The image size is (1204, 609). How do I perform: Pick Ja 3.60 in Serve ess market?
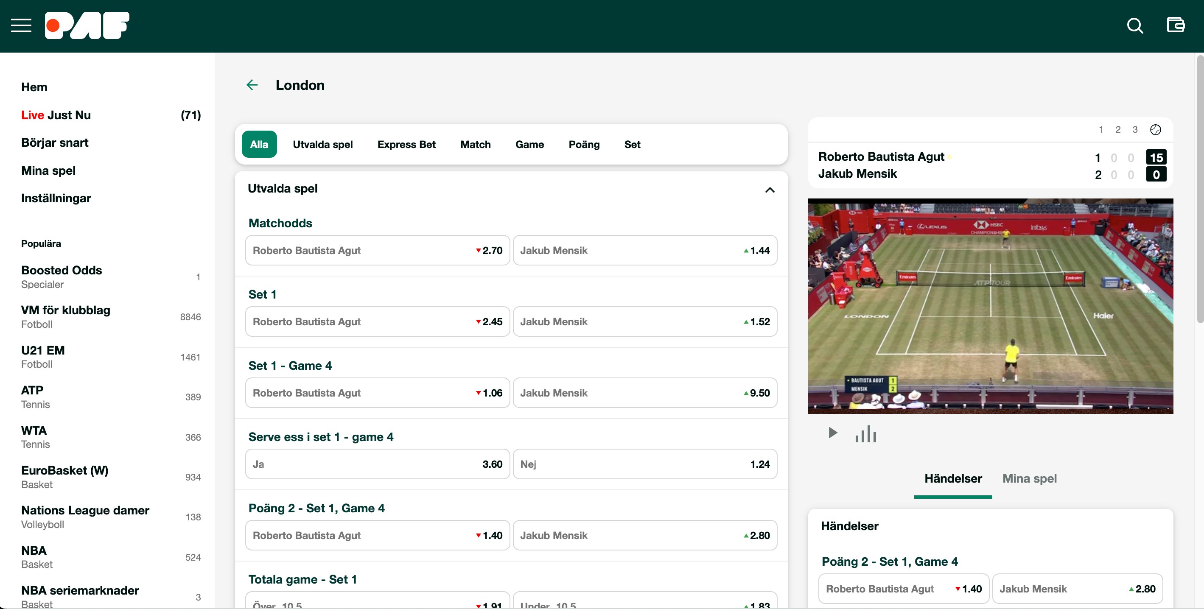tap(377, 464)
